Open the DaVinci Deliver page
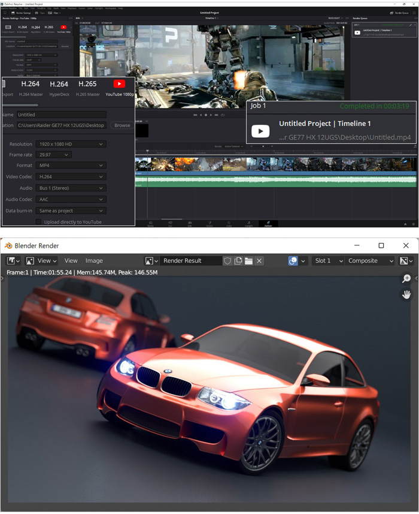The image size is (419, 514). point(268,224)
